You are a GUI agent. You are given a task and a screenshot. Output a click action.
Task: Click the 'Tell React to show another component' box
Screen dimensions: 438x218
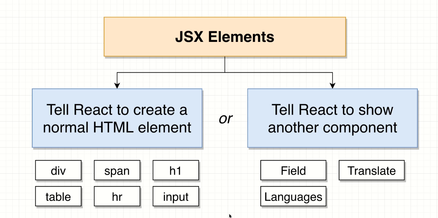332,118
